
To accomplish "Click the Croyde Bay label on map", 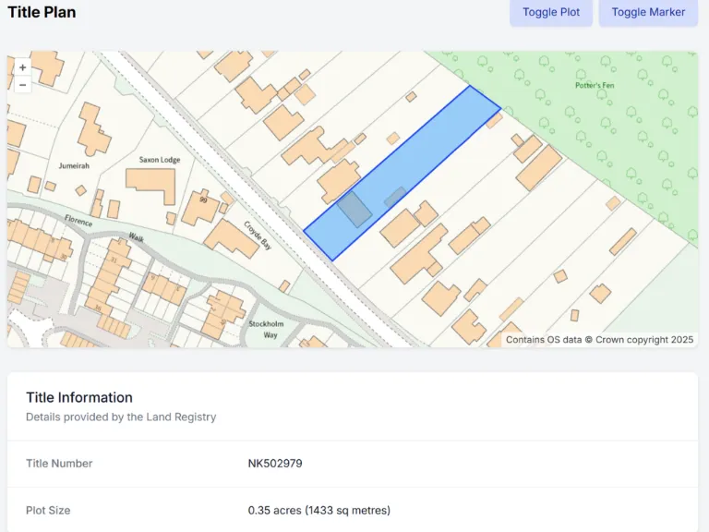I will pos(258,236).
